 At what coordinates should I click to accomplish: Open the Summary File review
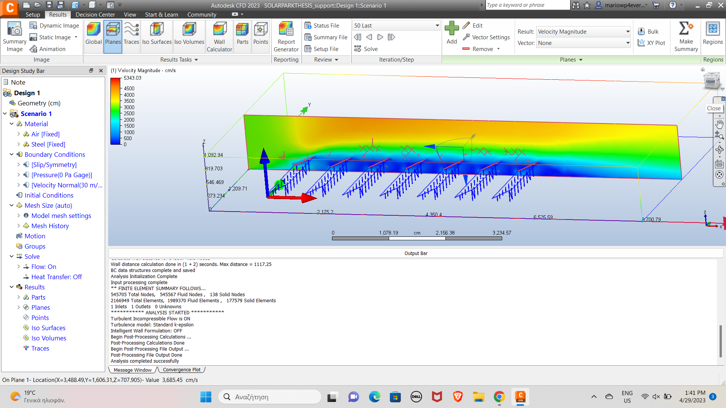click(326, 37)
